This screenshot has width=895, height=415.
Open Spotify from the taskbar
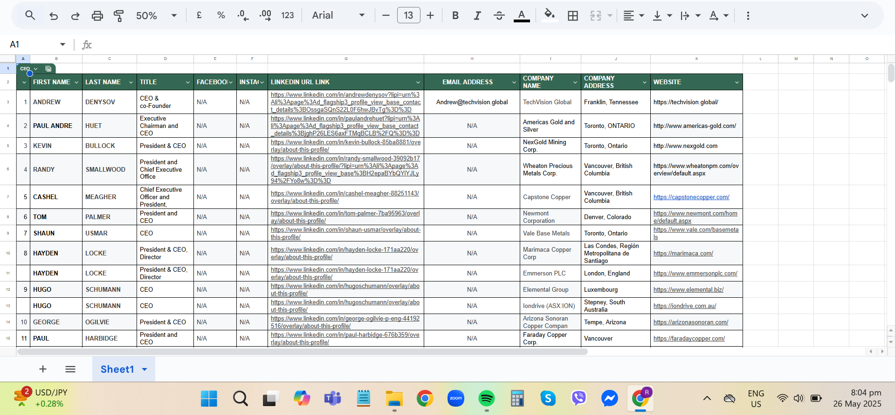(x=486, y=398)
